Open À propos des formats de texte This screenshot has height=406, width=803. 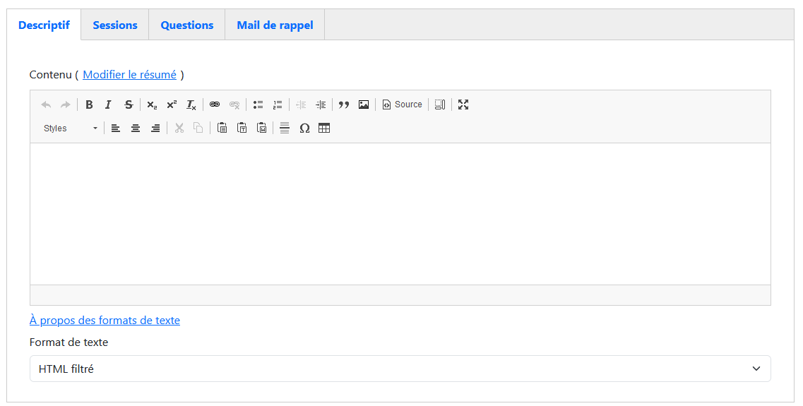click(x=105, y=321)
